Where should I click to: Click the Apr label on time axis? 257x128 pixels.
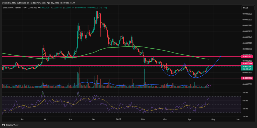click(x=190, y=119)
